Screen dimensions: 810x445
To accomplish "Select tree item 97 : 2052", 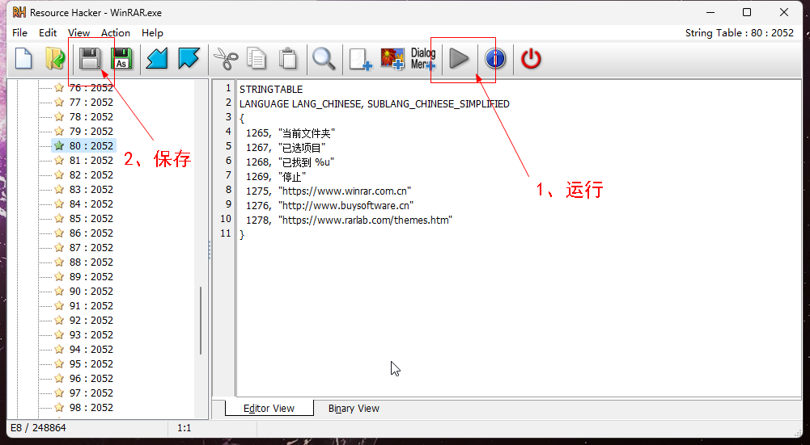I will (x=91, y=393).
